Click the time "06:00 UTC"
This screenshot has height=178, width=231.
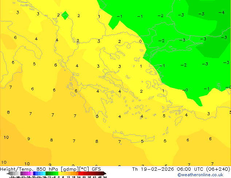click(190, 169)
